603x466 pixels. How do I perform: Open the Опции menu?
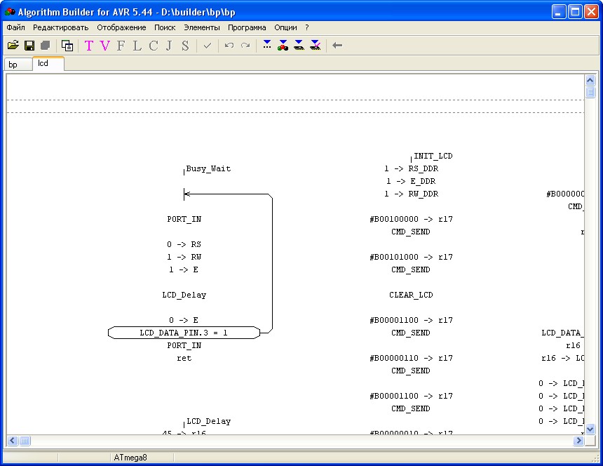(x=286, y=27)
